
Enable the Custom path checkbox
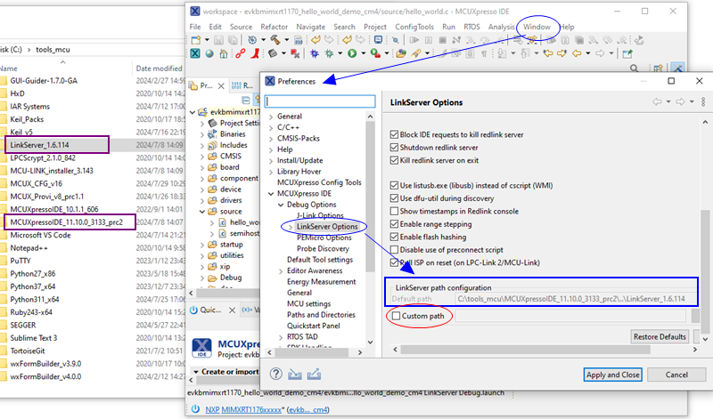tap(397, 317)
